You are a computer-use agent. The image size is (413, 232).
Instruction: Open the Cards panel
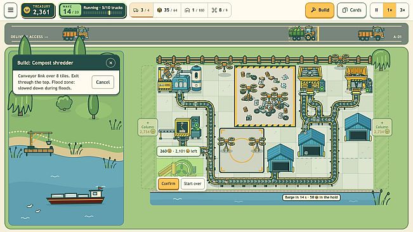[351, 10]
